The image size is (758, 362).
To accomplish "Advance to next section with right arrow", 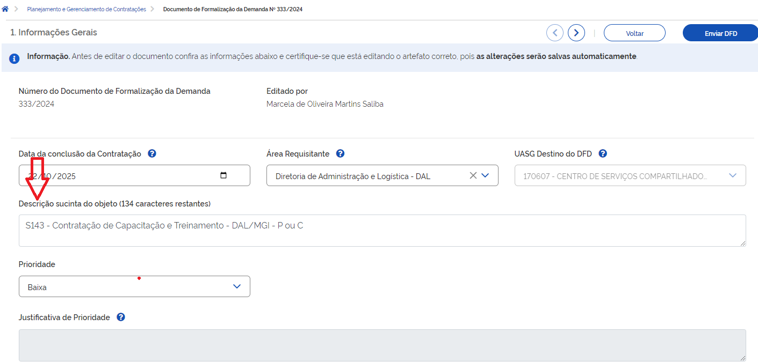I will [x=576, y=33].
